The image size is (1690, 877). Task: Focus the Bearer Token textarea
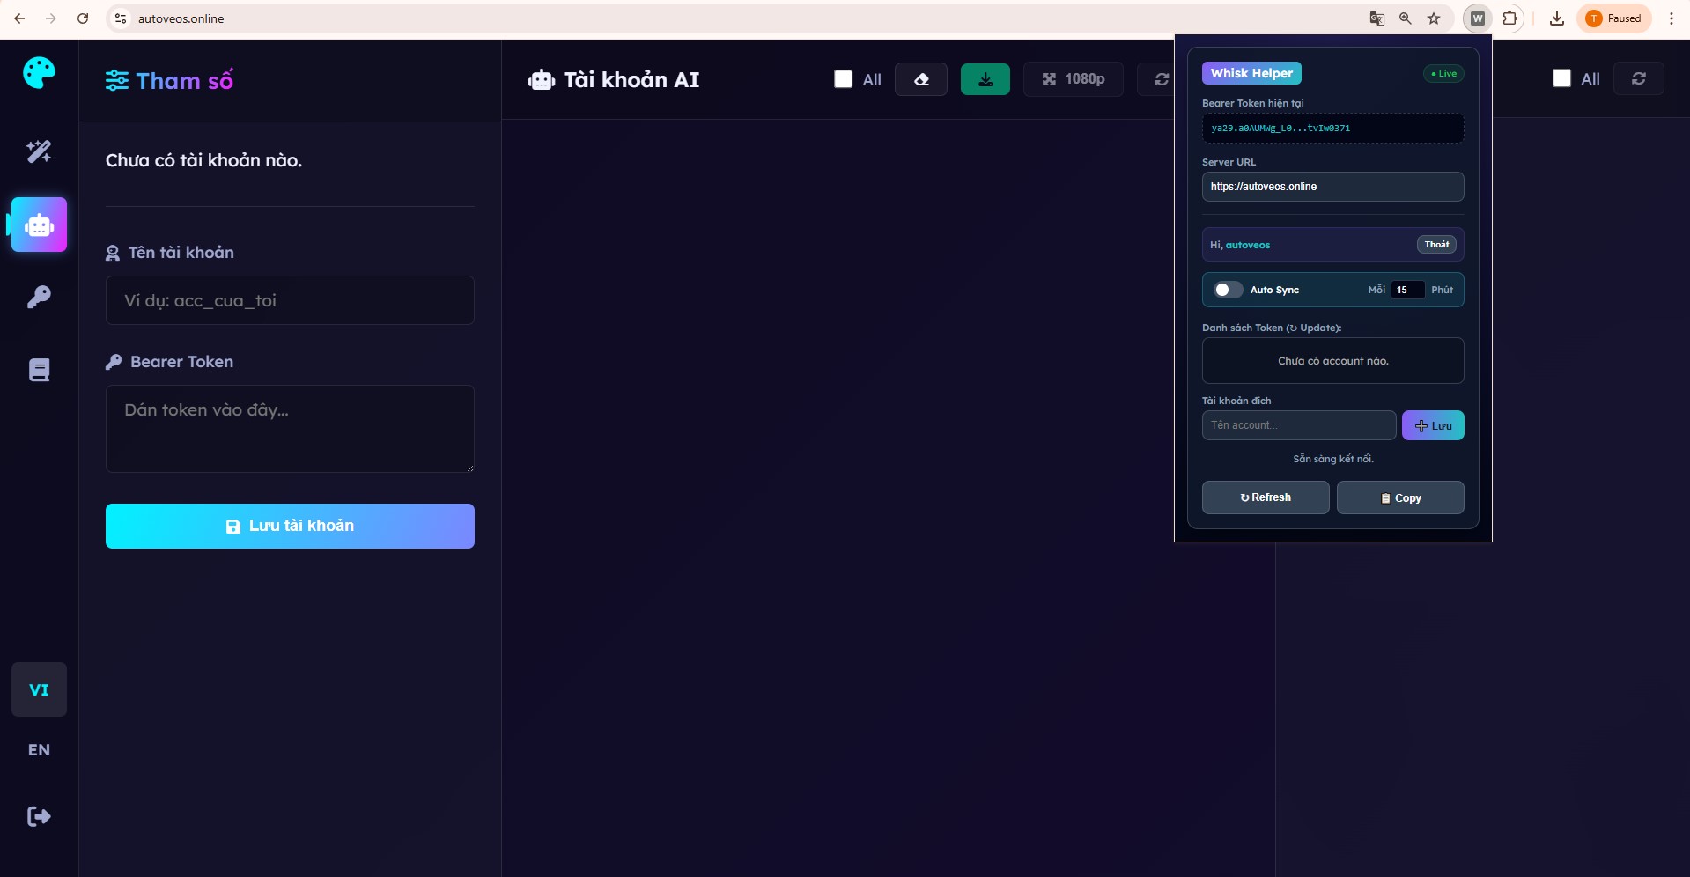coord(290,429)
